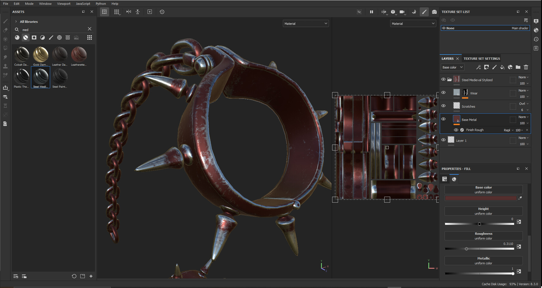
Task: Open the 2D viewport Material dropdown
Action: [413, 23]
